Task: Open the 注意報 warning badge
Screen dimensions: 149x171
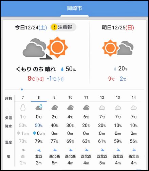Action: point(63,27)
